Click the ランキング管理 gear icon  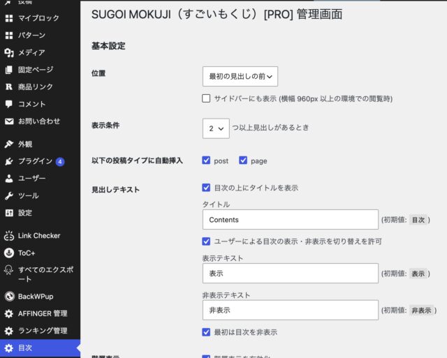point(9,331)
